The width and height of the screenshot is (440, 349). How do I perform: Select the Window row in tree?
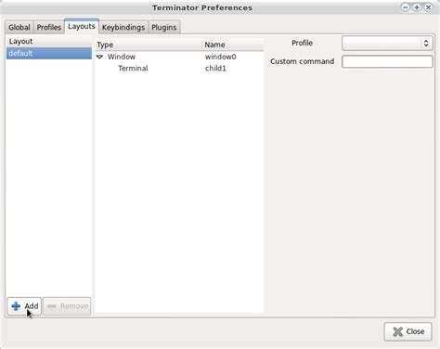pyautogui.click(x=179, y=57)
